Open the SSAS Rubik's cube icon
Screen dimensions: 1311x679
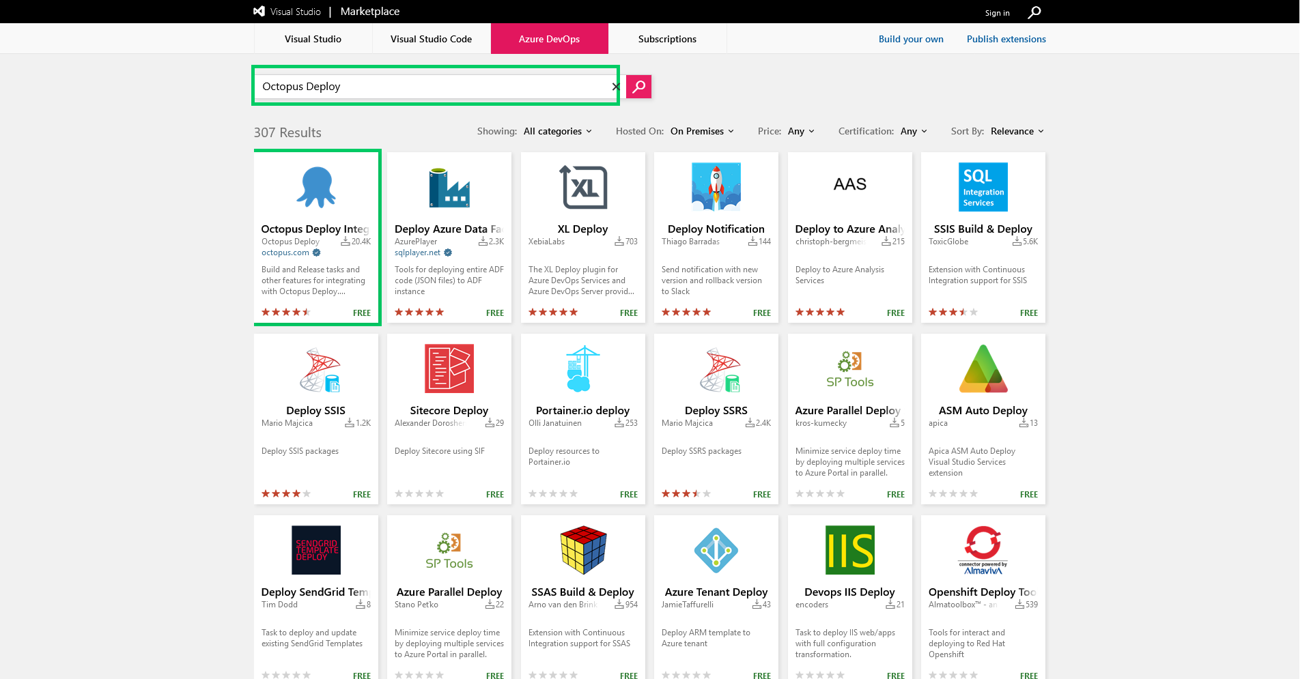click(583, 550)
